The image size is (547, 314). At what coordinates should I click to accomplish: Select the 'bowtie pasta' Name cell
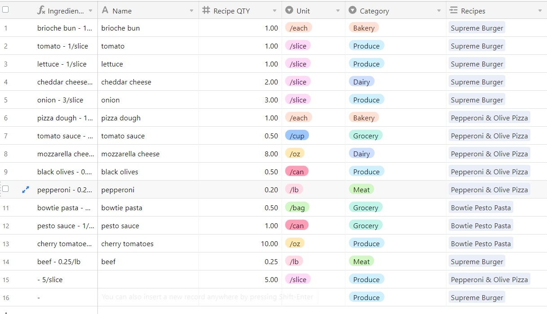pos(148,208)
